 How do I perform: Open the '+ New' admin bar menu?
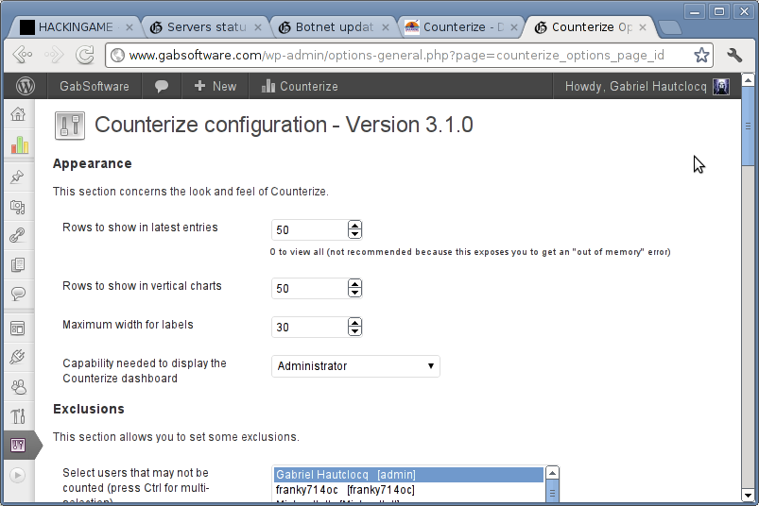point(215,86)
